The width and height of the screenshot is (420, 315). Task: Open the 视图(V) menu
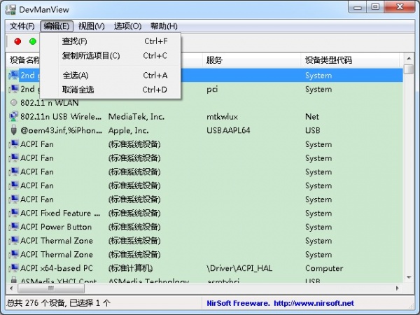91,26
